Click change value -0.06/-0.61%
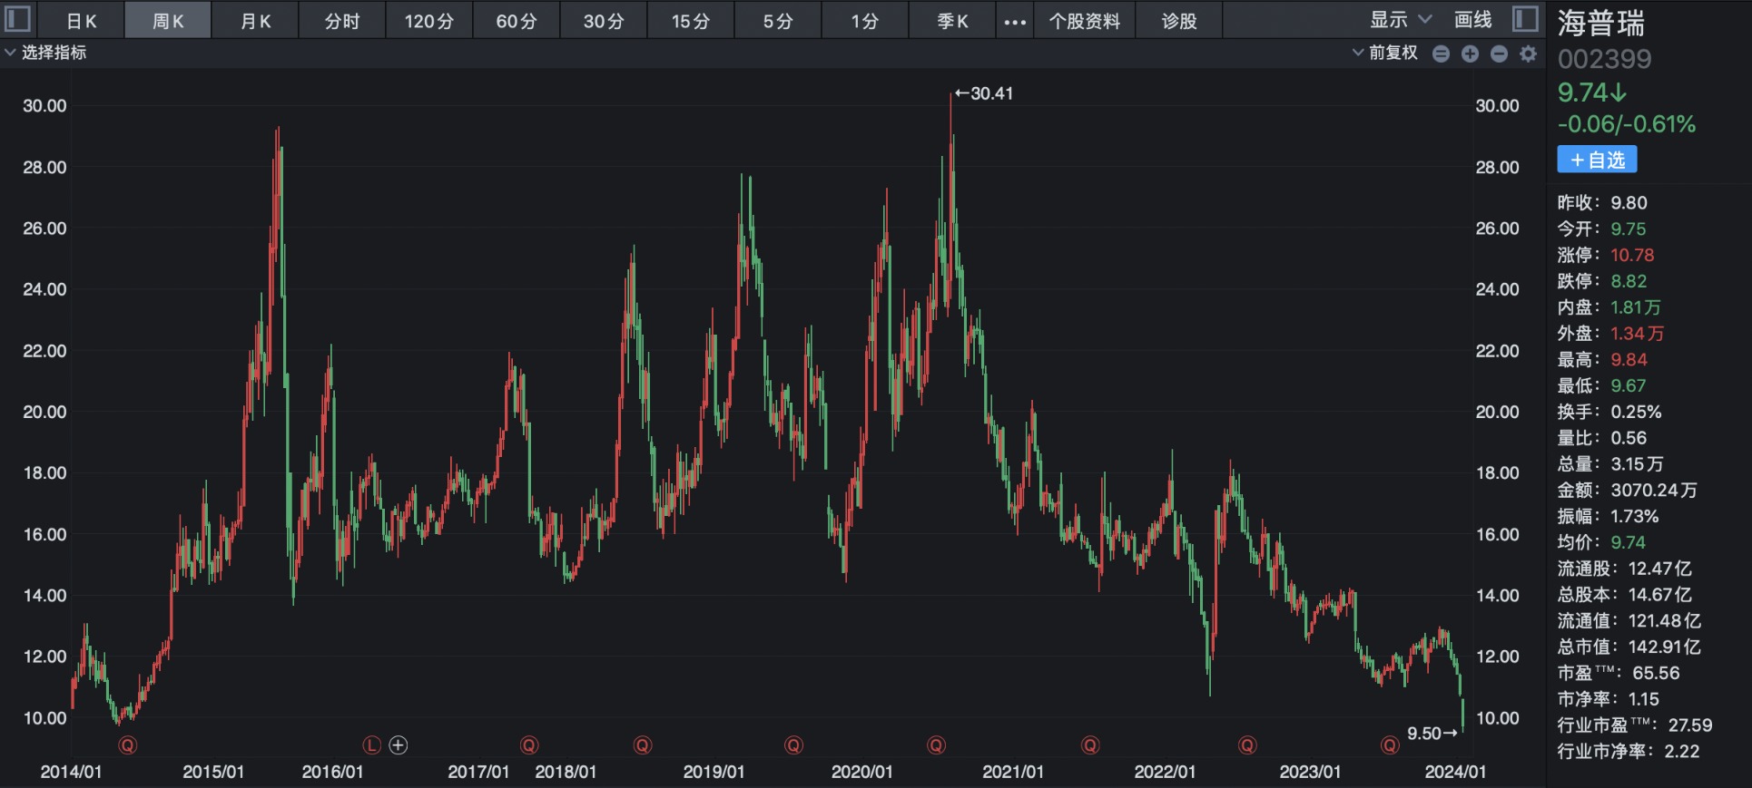The width and height of the screenshot is (1752, 788). pyautogui.click(x=1627, y=124)
